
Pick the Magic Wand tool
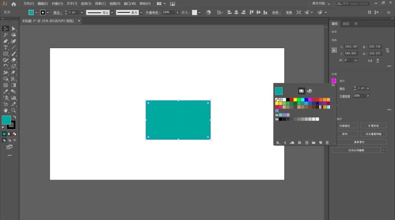click(x=5, y=35)
